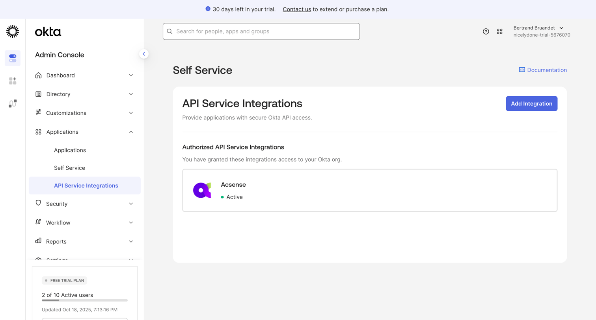Expand the Reports chevron
This screenshot has height=320, width=596.
[x=131, y=241]
